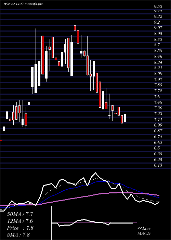
Task: Select the 6.13 price level label
Action: click(x=158, y=165)
